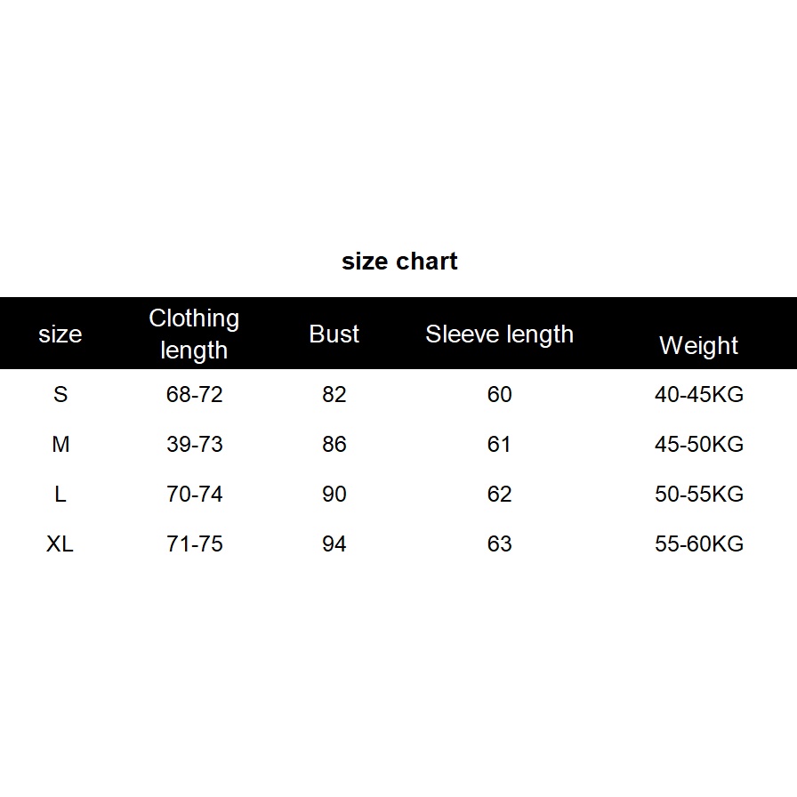The height and width of the screenshot is (797, 797).
Task: Click the L size row label
Action: [x=60, y=494]
